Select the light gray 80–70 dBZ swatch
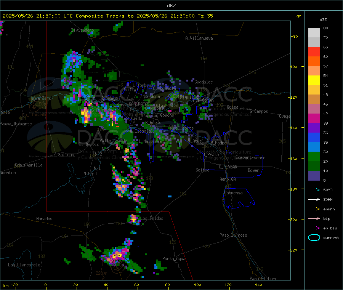This screenshot has width=343, height=290. click(314, 33)
